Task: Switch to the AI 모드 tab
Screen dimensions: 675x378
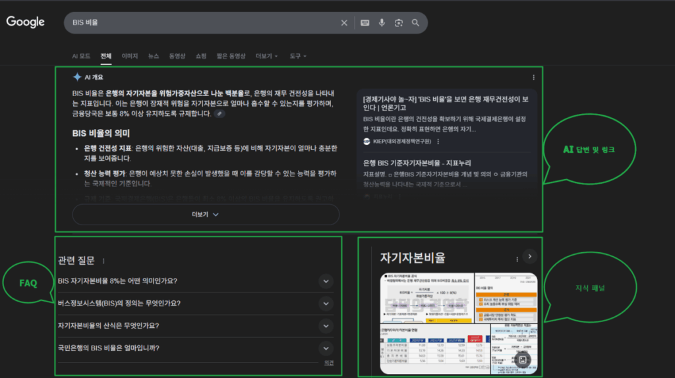Action: [x=81, y=57]
